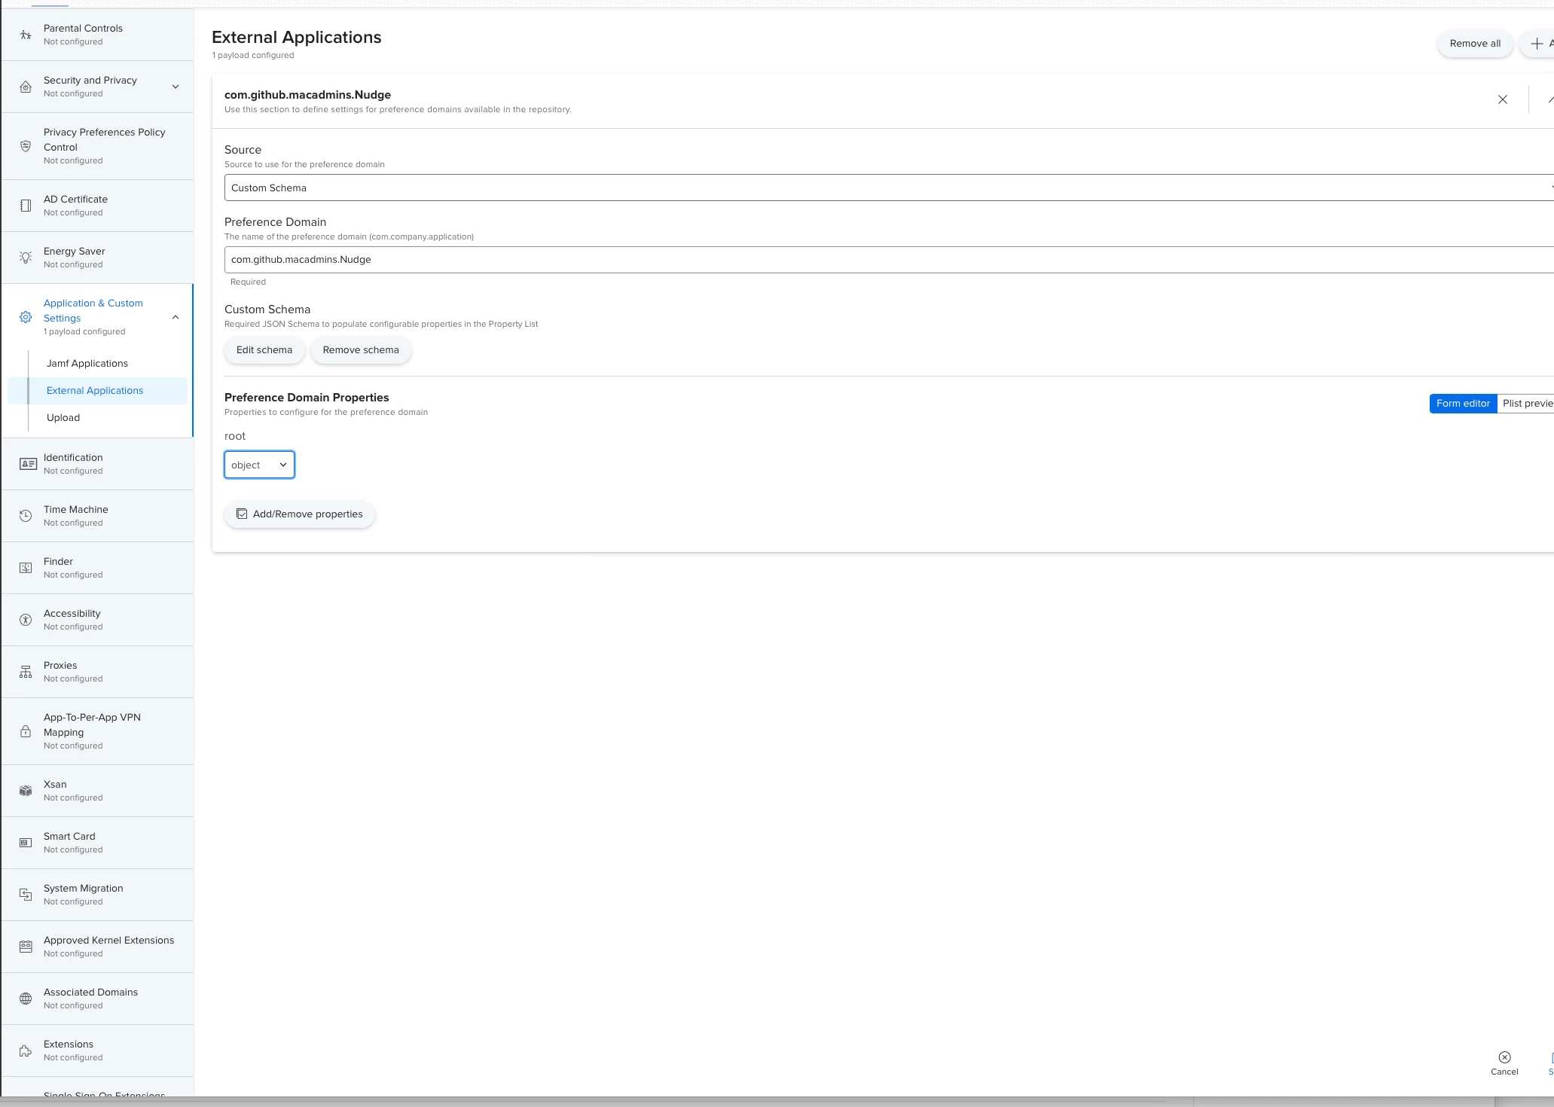Click the plus Add icon at top right
The image size is (1554, 1107).
[1537, 44]
